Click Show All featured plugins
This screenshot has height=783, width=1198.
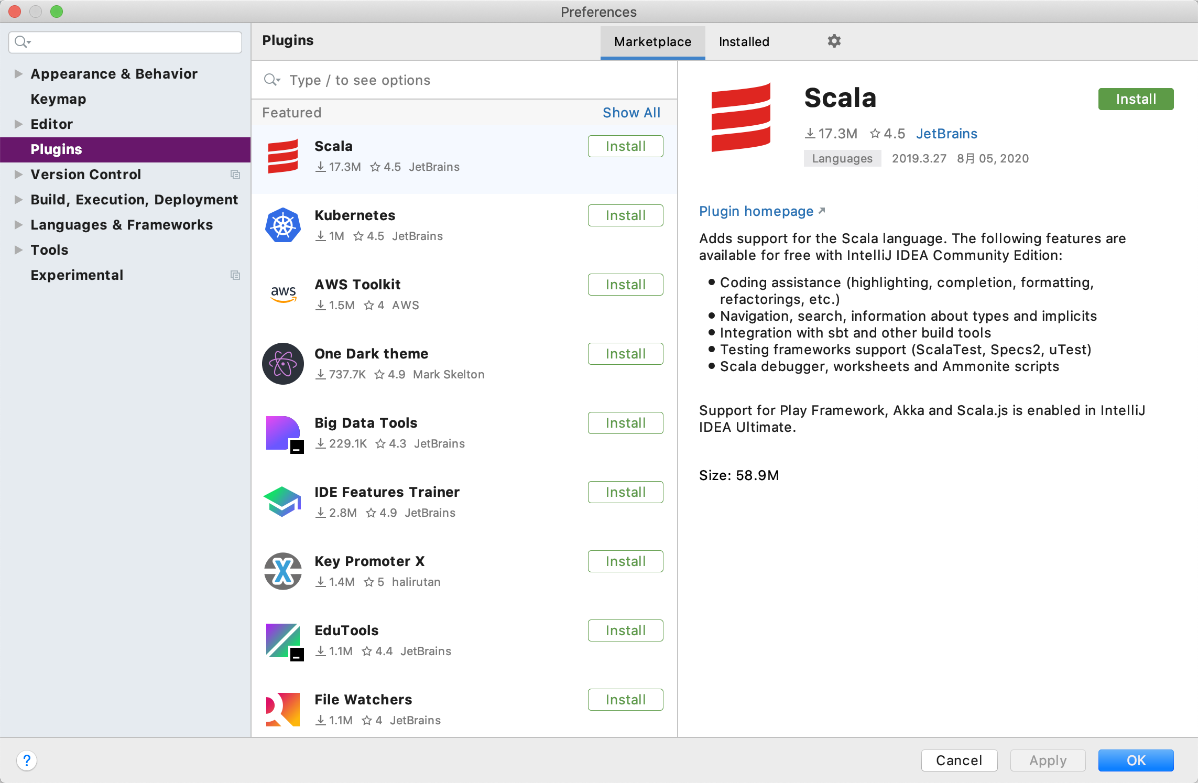tap(631, 113)
